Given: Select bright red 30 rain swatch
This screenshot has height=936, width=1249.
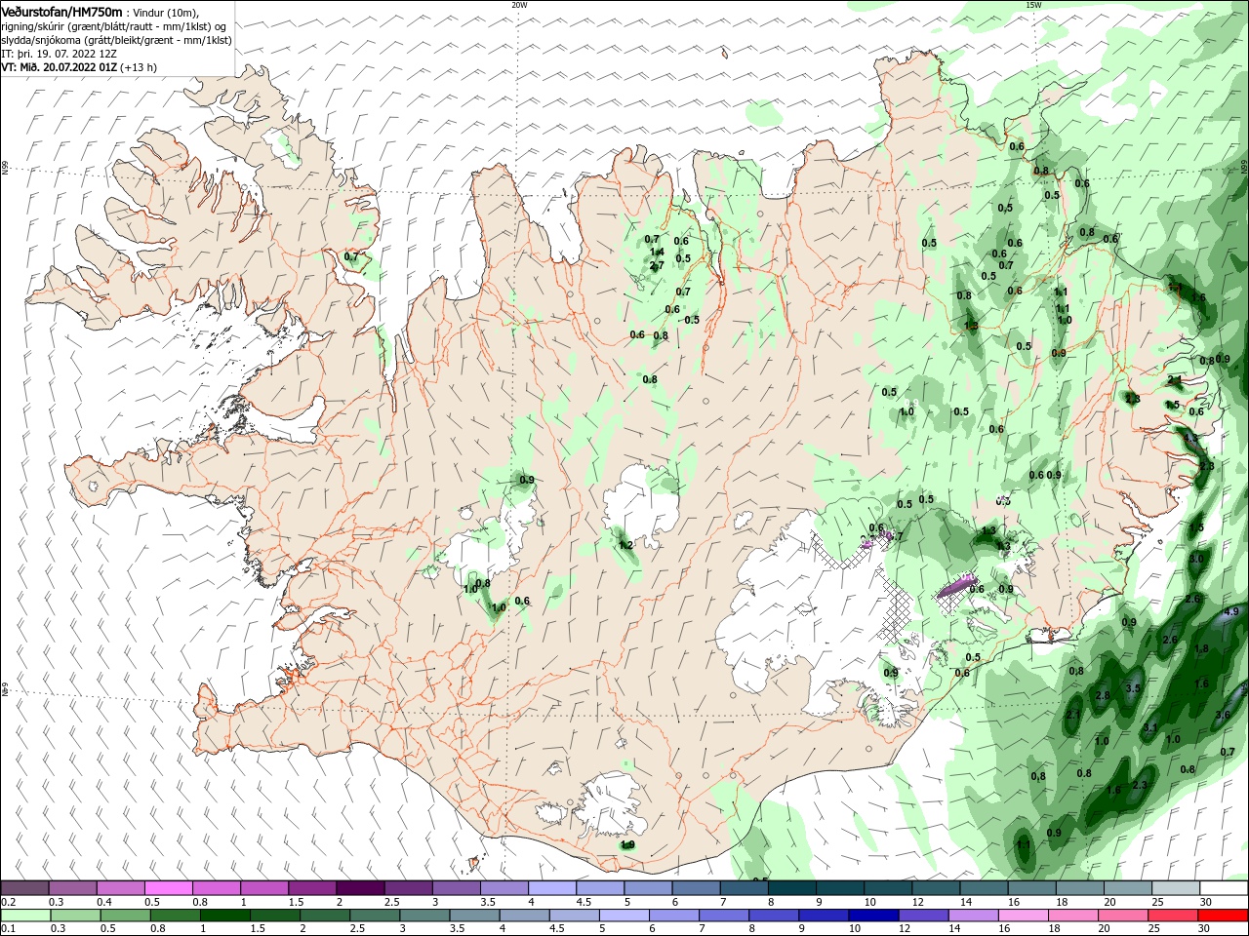Looking at the screenshot, I should (x=1225, y=916).
